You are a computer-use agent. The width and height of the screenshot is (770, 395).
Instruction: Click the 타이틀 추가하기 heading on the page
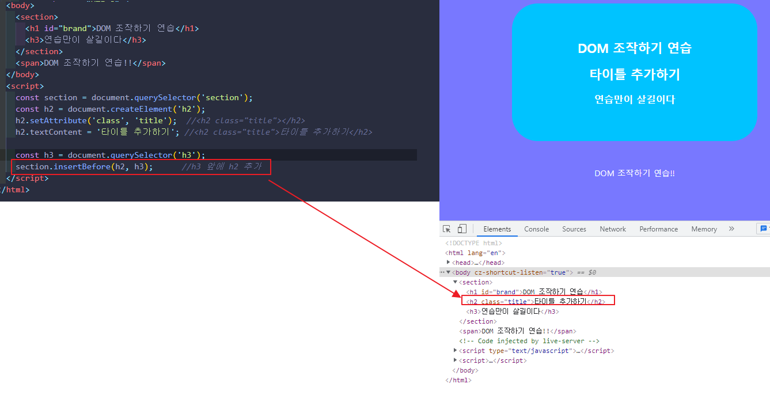coord(635,74)
